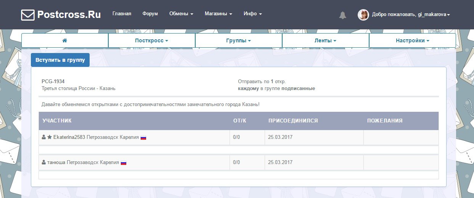Image resolution: width=474 pixels, height=198 pixels.
Task: Click the Третья столица России - Казань title
Action: (79, 89)
